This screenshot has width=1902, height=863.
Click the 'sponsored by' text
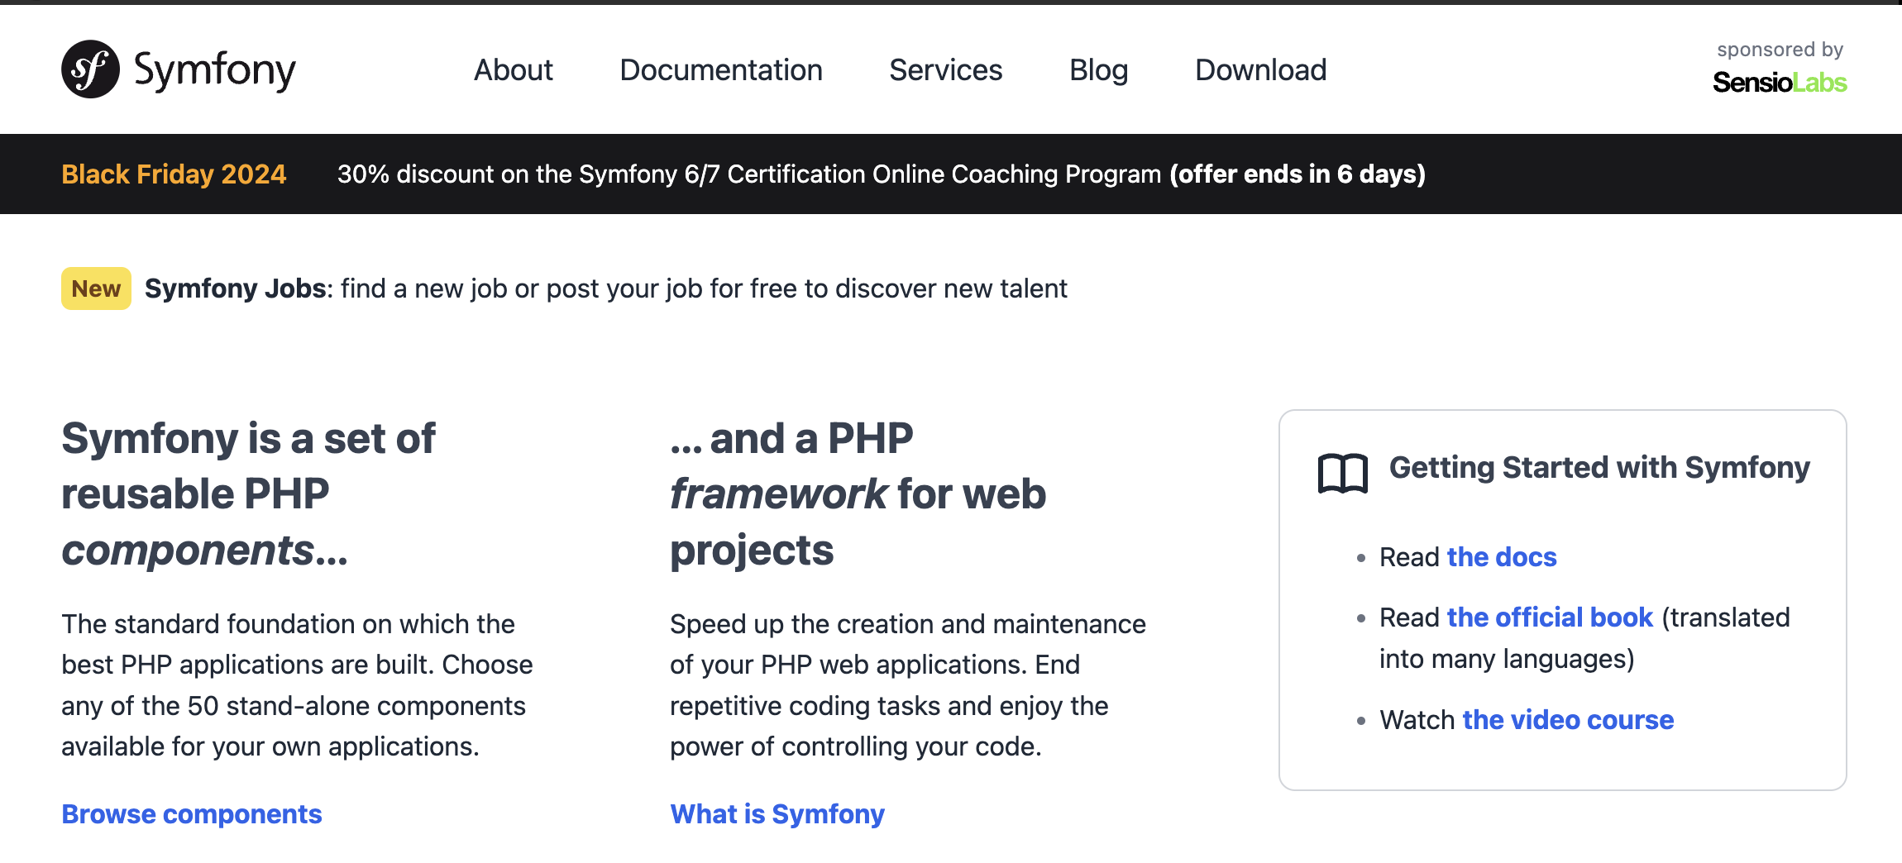pos(1780,50)
